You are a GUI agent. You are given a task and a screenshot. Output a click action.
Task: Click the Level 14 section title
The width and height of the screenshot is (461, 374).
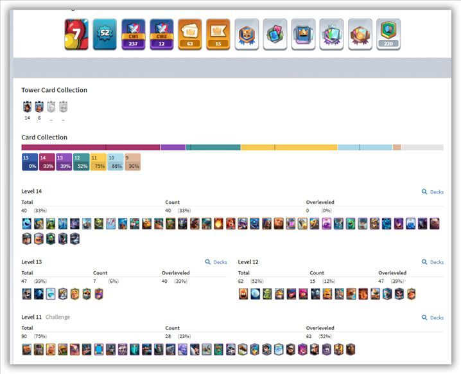[x=31, y=191]
